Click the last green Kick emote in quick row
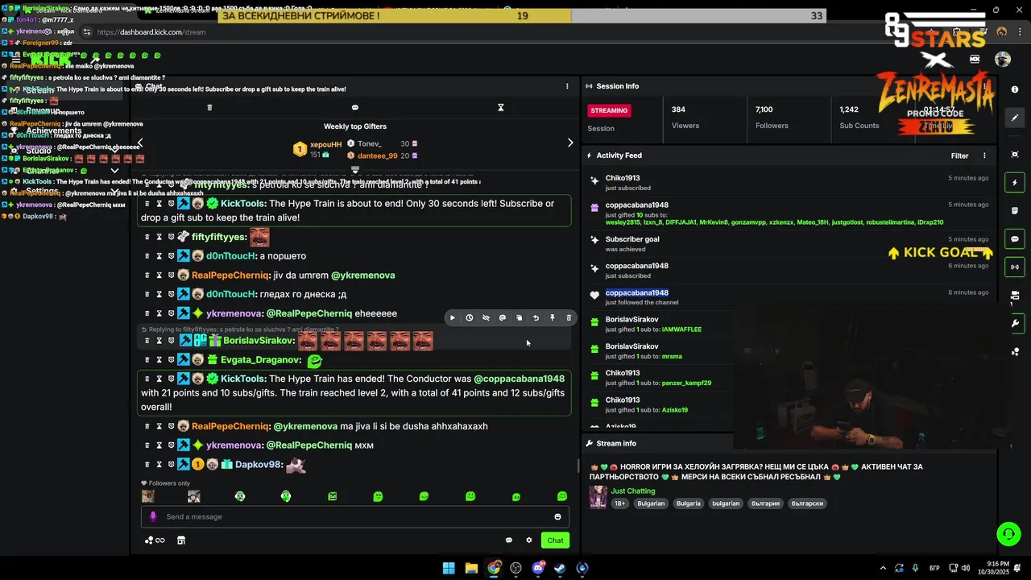 pyautogui.click(x=562, y=496)
